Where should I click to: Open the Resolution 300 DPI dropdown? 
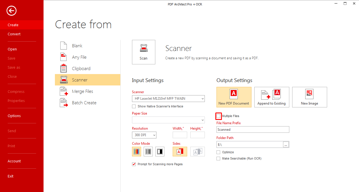pyautogui.click(x=144, y=135)
